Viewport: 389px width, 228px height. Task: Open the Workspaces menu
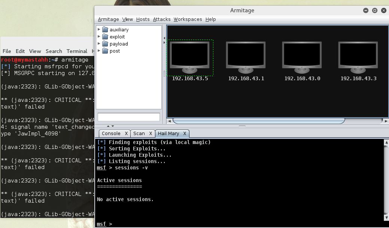188,19
